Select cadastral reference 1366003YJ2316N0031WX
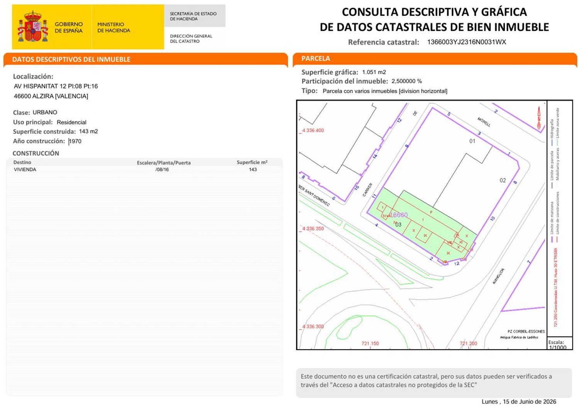This screenshot has height=410, width=579. 466,42
